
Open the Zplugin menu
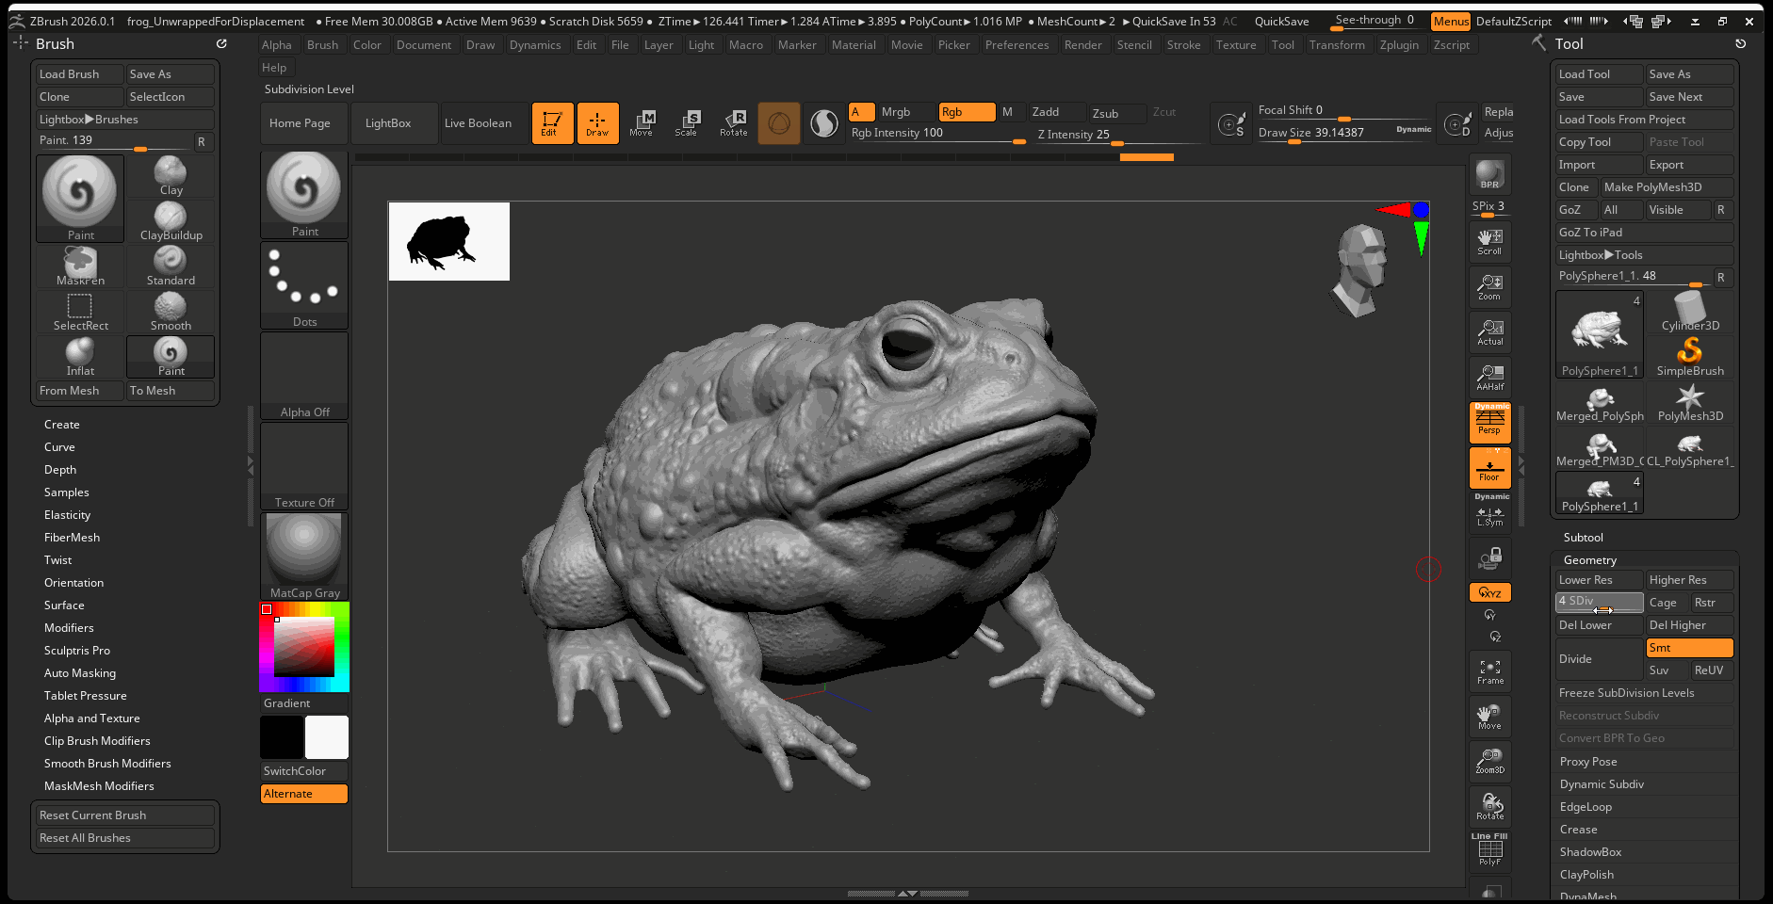(1399, 45)
